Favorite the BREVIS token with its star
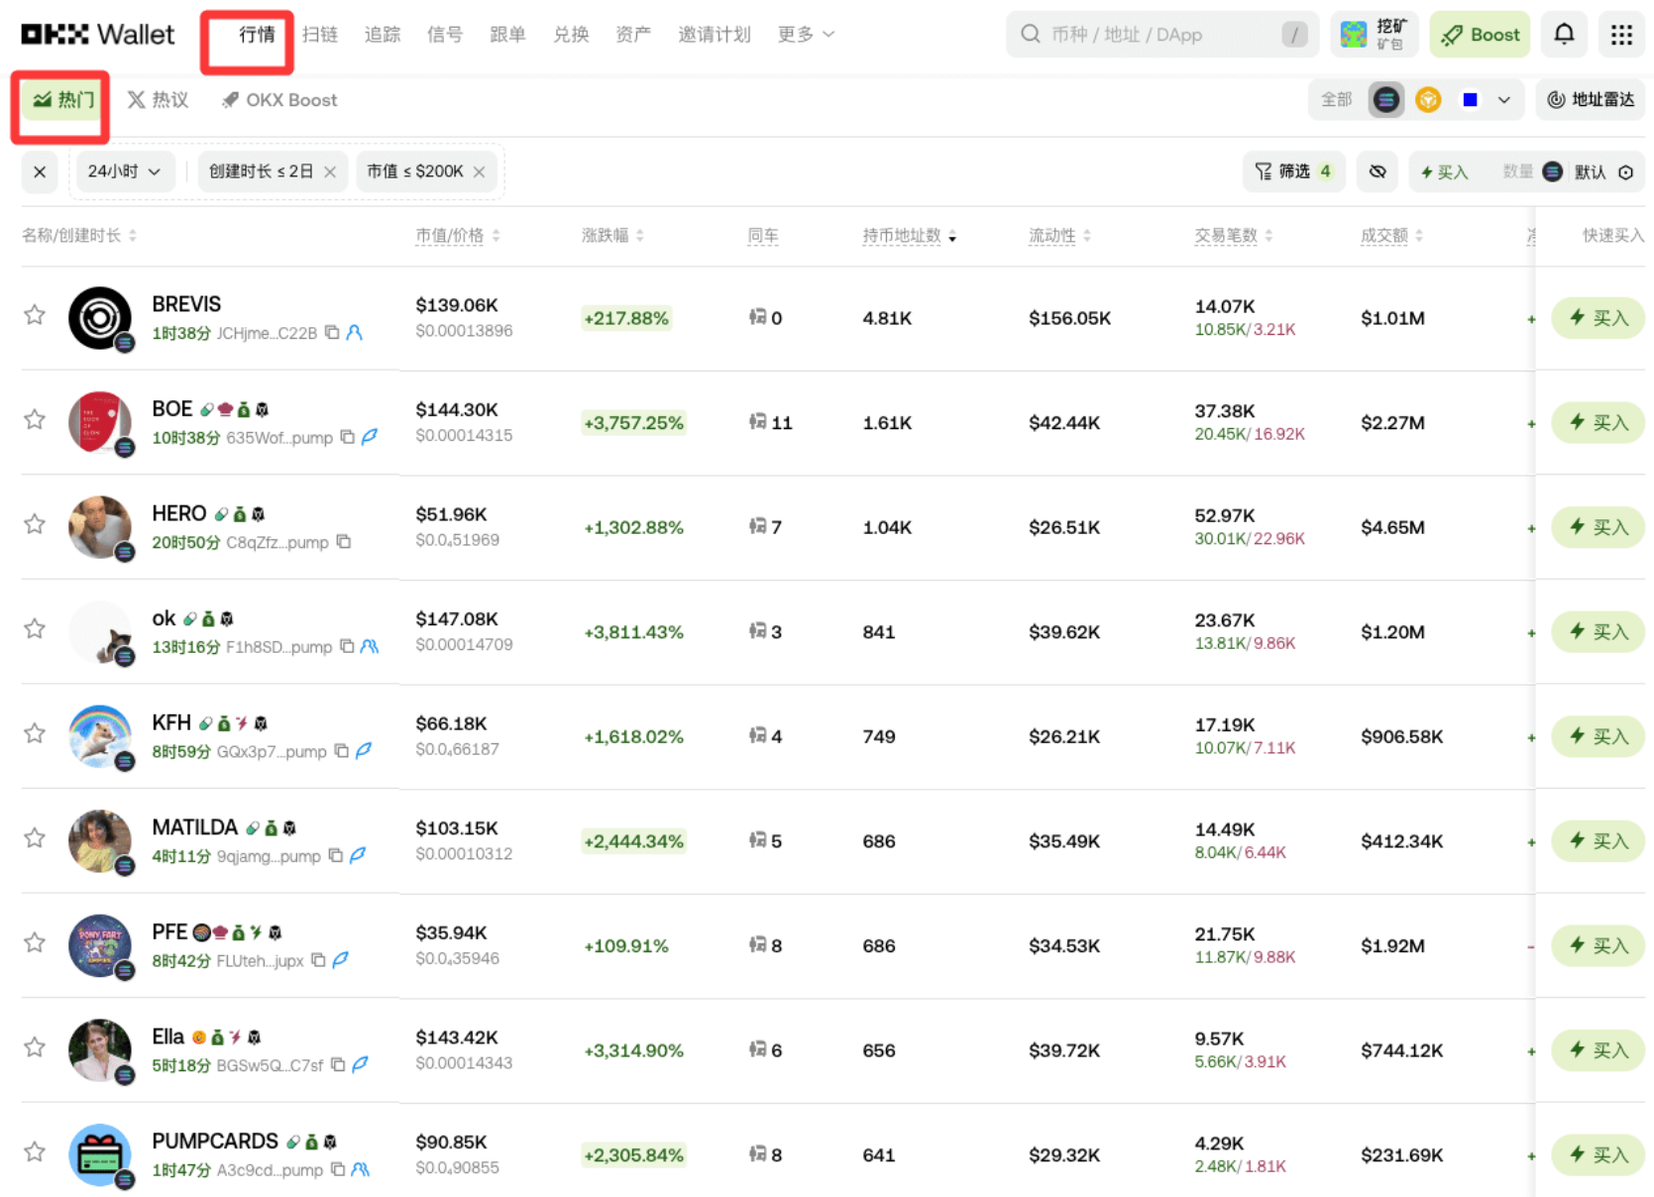This screenshot has width=1654, height=1197. [x=35, y=315]
